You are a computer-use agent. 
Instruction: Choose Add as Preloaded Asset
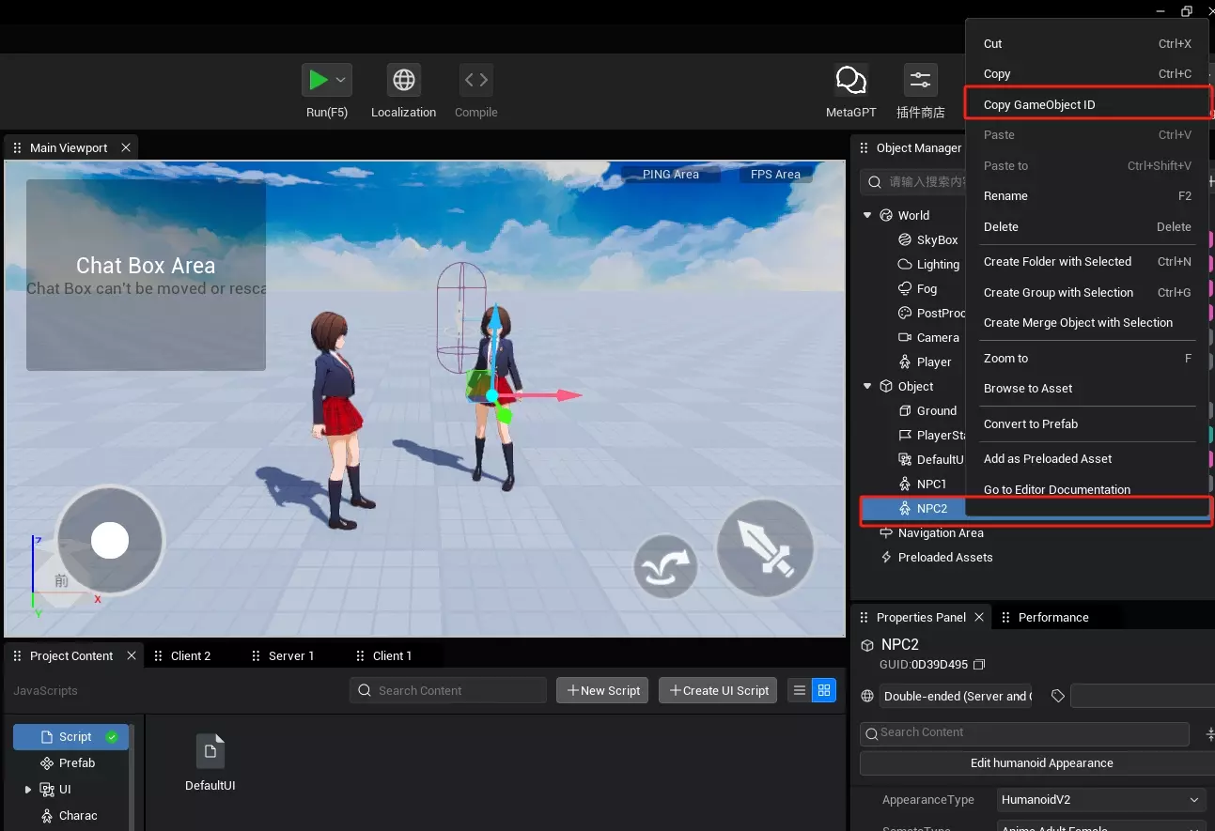[1087, 458]
